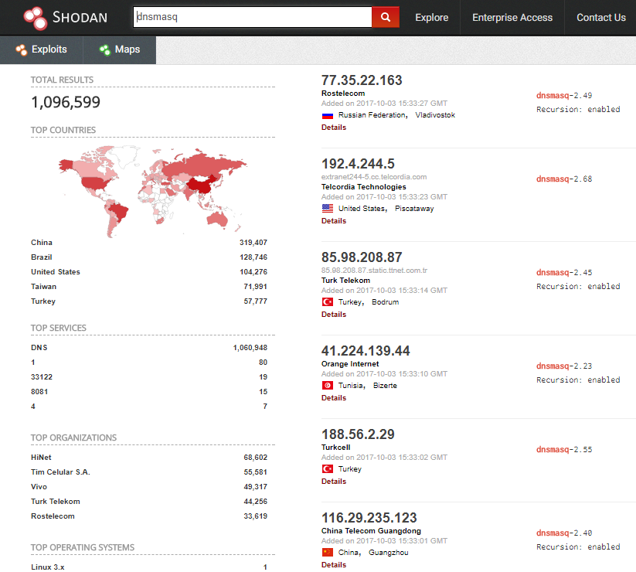
Task: Filter by DNS service
Action: click(x=39, y=348)
